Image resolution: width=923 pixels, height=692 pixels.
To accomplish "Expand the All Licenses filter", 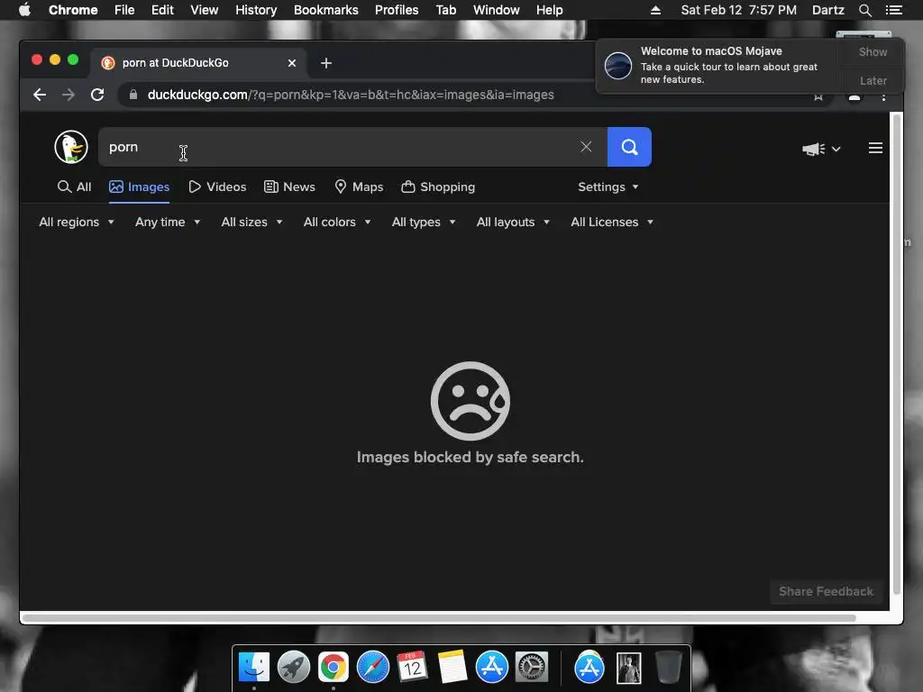I will pos(612,222).
